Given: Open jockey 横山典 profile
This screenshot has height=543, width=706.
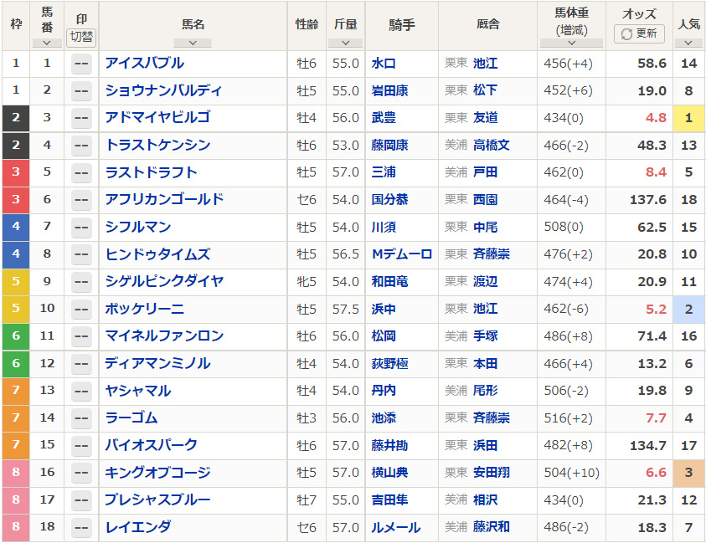Looking at the screenshot, I should click(x=390, y=473).
